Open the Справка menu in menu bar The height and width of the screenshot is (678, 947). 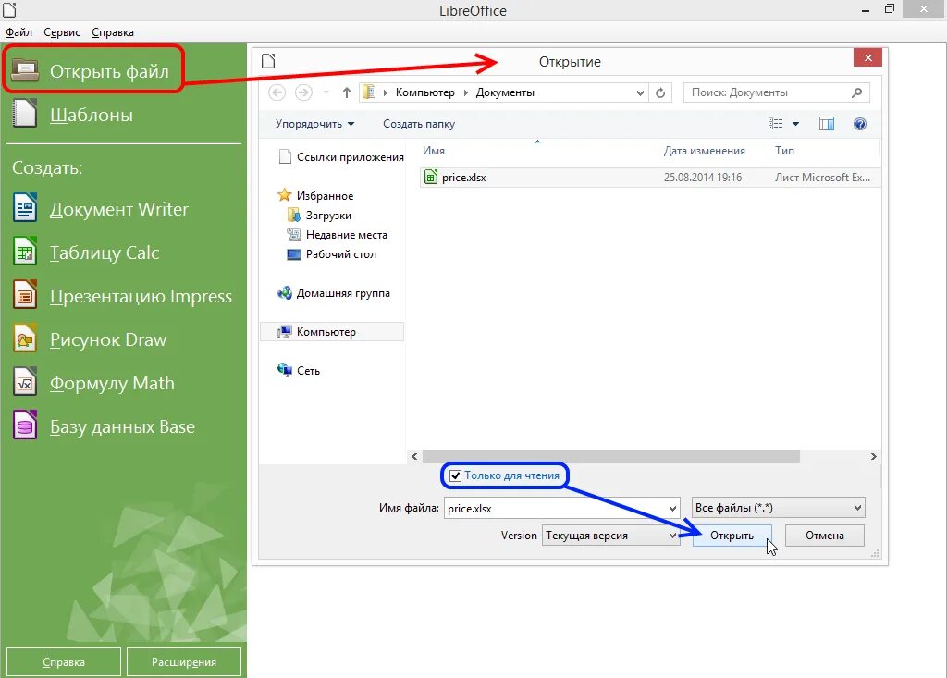pos(113,32)
